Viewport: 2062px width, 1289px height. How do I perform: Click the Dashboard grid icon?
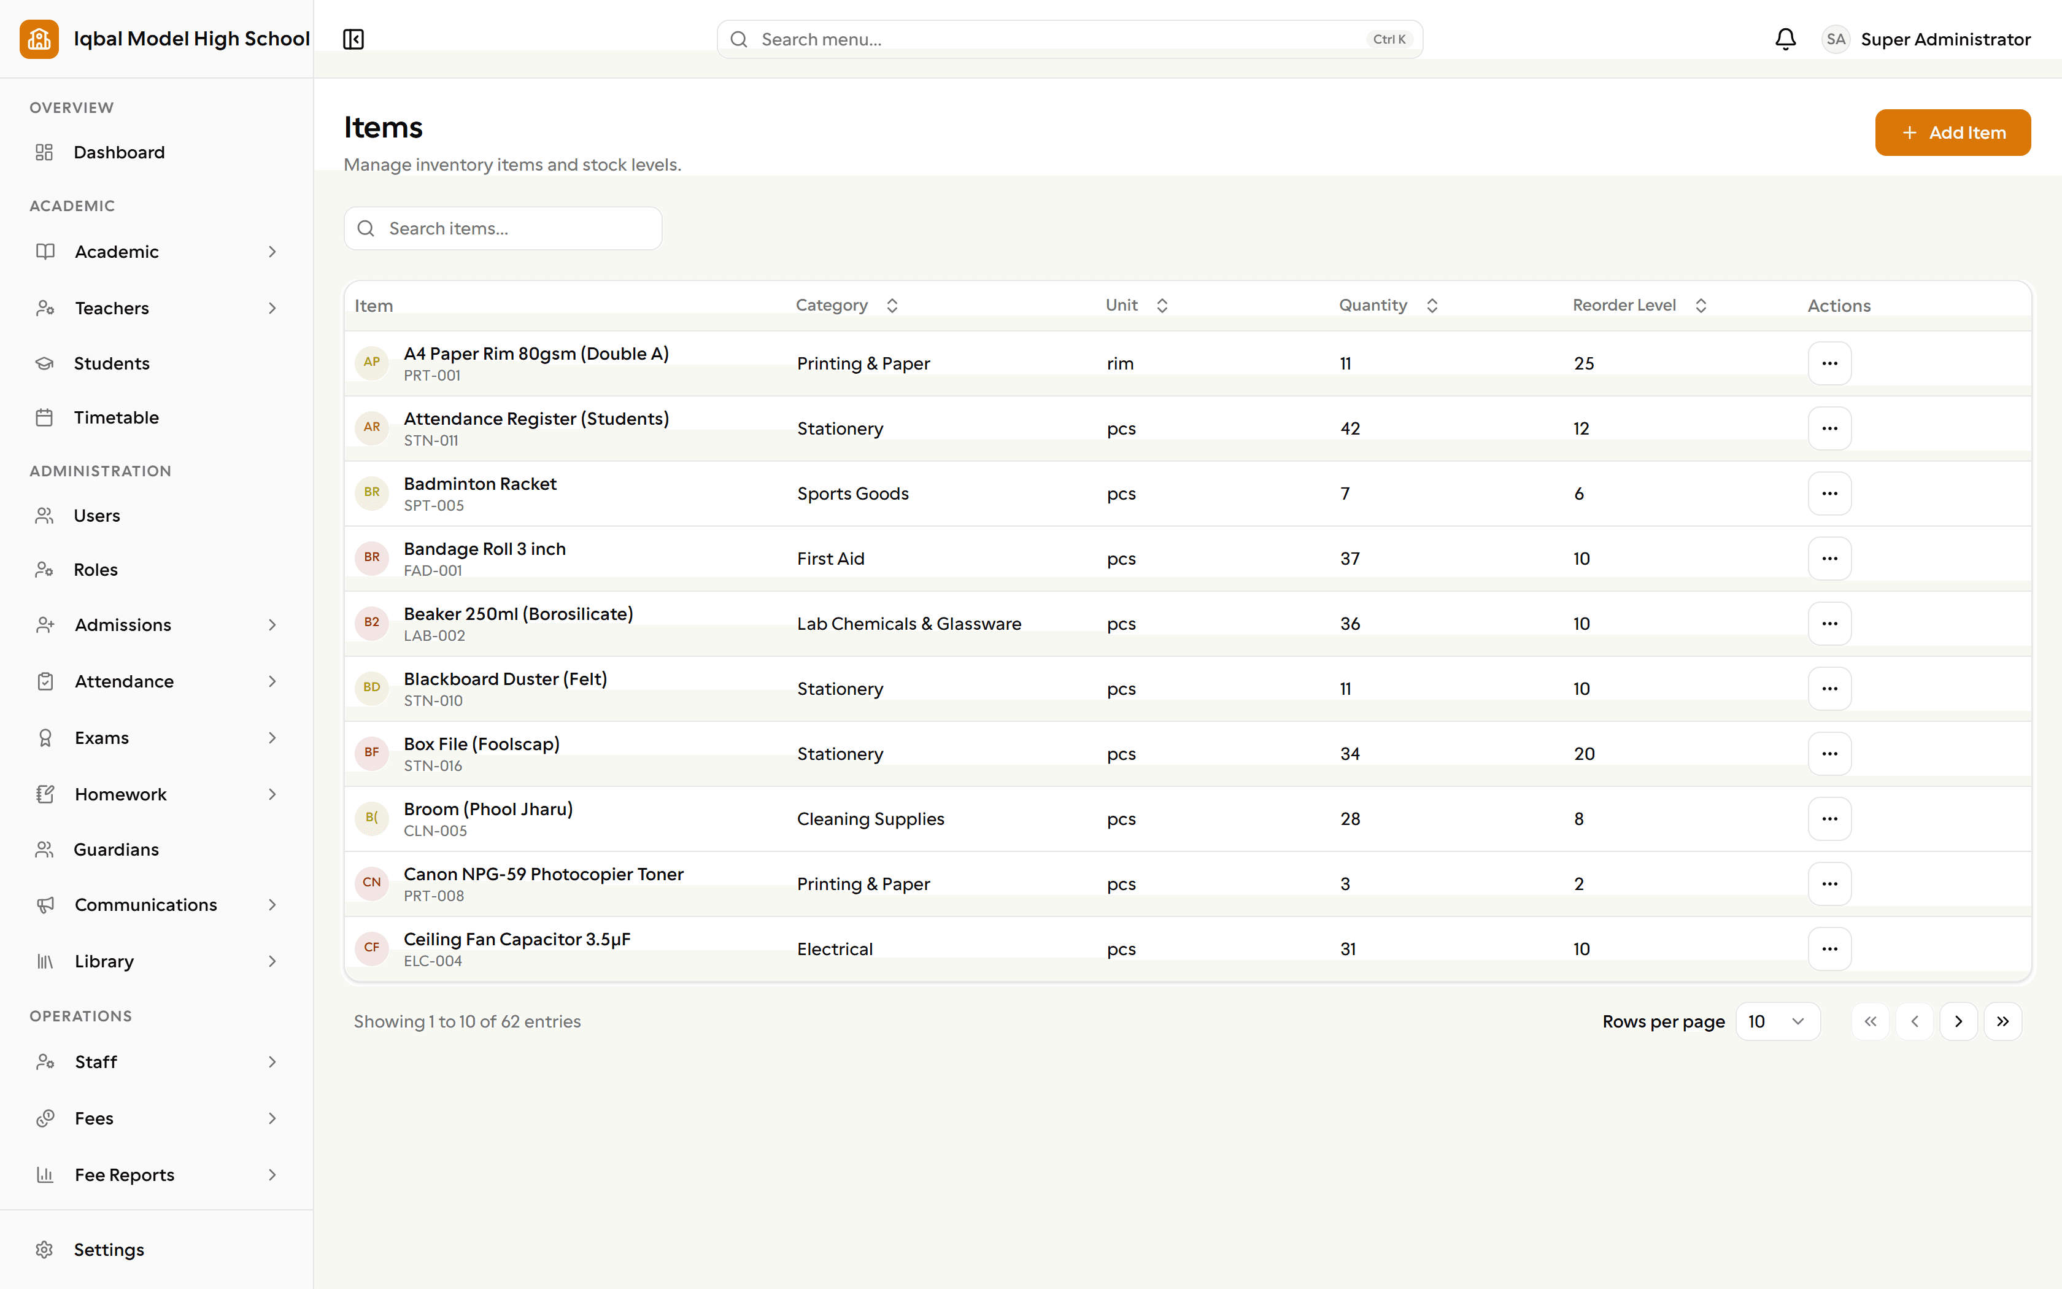(x=44, y=153)
